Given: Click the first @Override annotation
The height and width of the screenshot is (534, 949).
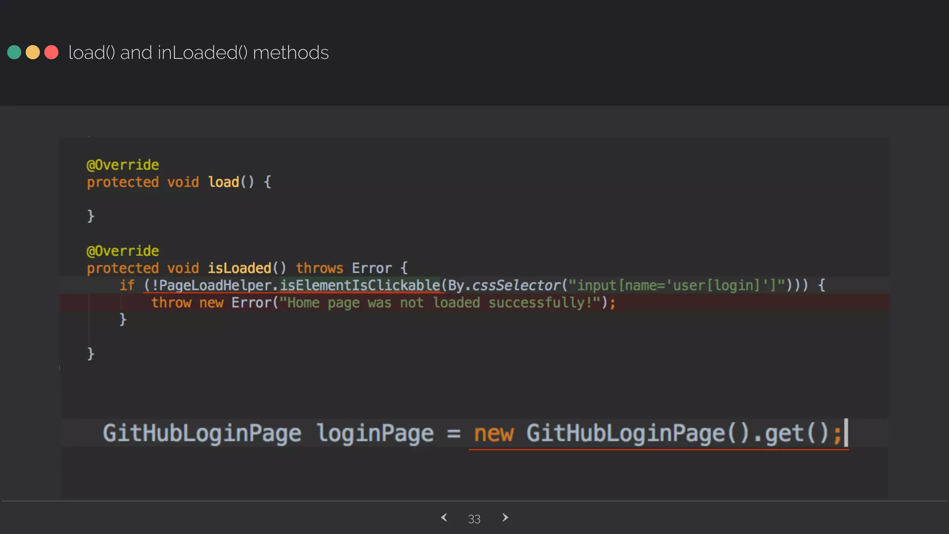Looking at the screenshot, I should tap(123, 165).
